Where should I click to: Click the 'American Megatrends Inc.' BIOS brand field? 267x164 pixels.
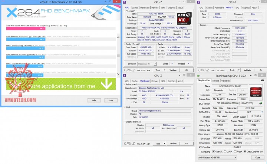click(165, 111)
